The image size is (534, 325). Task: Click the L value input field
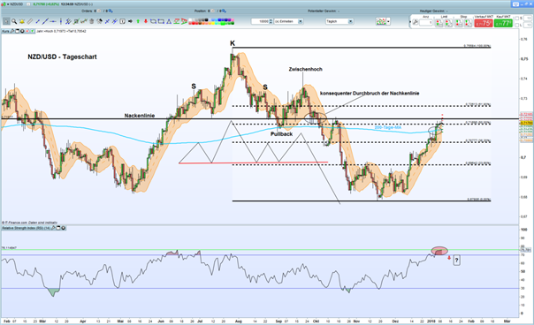pyautogui.click(x=528, y=26)
